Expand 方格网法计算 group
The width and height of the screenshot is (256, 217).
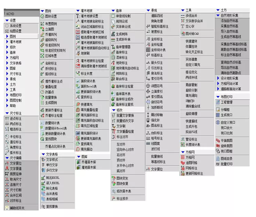[218, 83]
